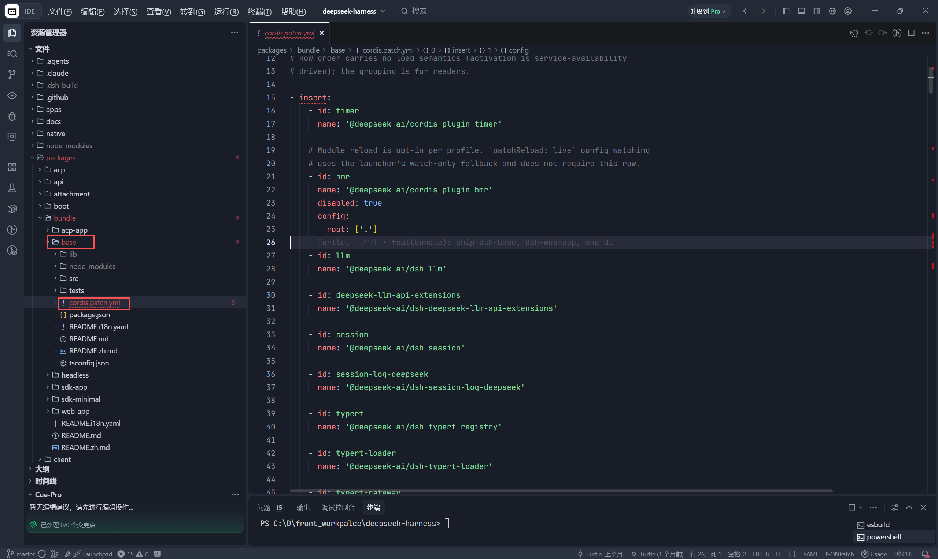This screenshot has height=559, width=938.
Task: Click the YAML language mode indicator
Action: [810, 554]
